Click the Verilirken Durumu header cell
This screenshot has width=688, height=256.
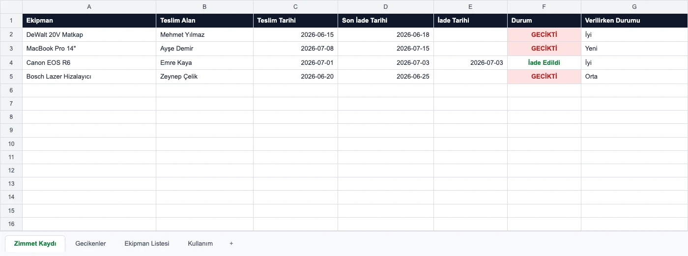tap(634, 21)
